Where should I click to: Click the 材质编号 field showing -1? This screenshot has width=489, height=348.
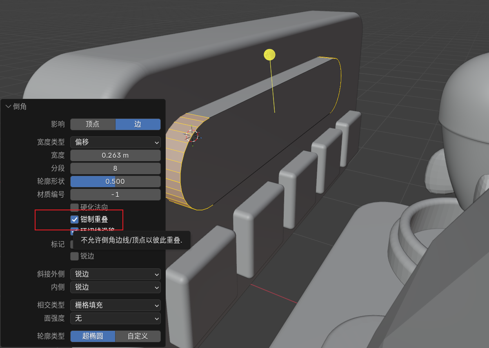click(x=116, y=194)
